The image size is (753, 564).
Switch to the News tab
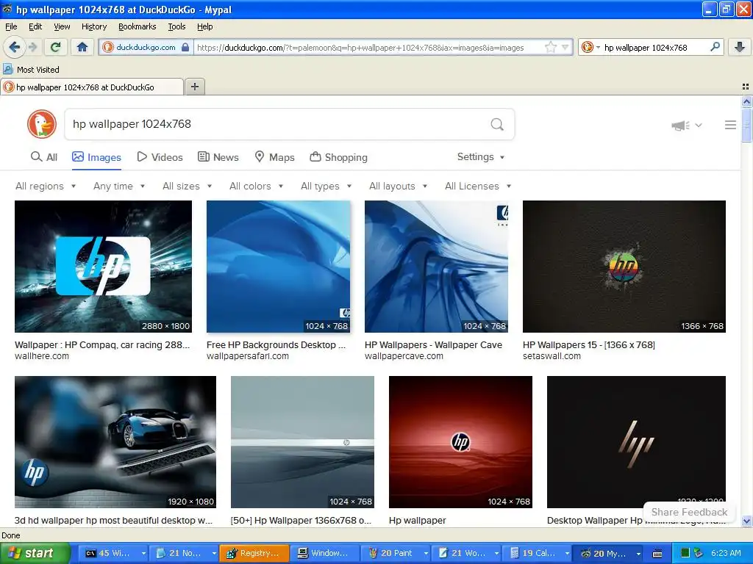pos(218,157)
